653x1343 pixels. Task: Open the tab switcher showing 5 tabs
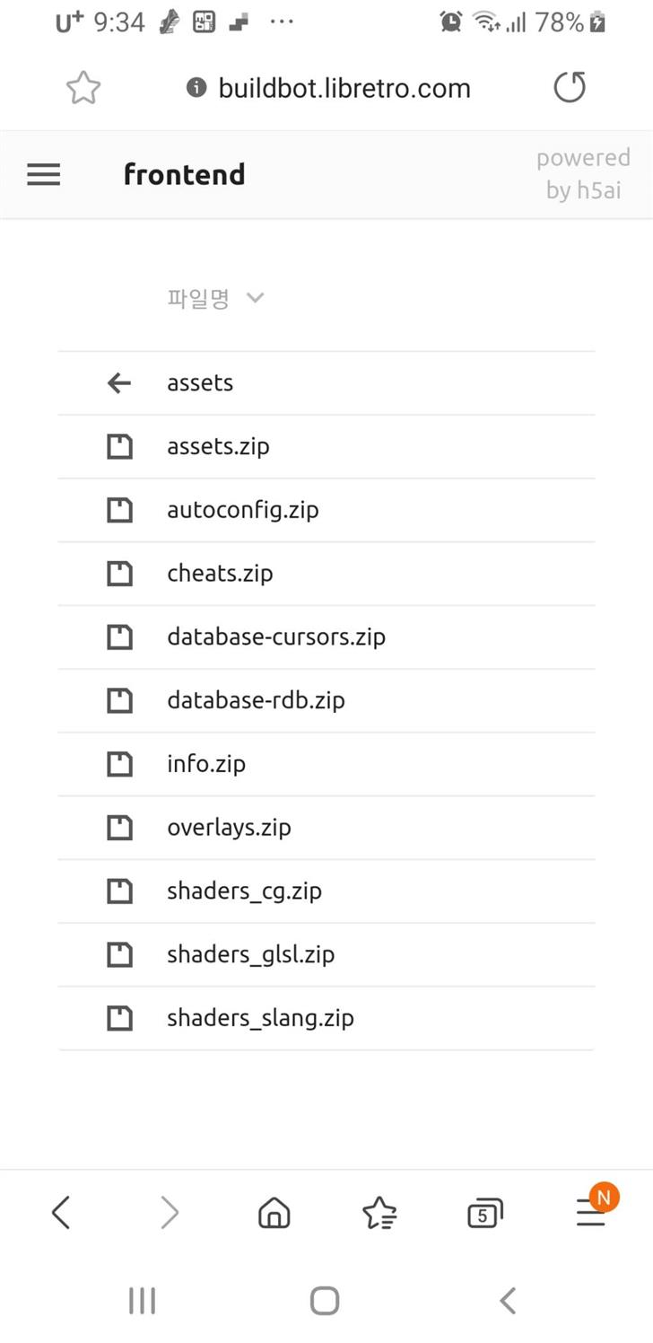485,1214
